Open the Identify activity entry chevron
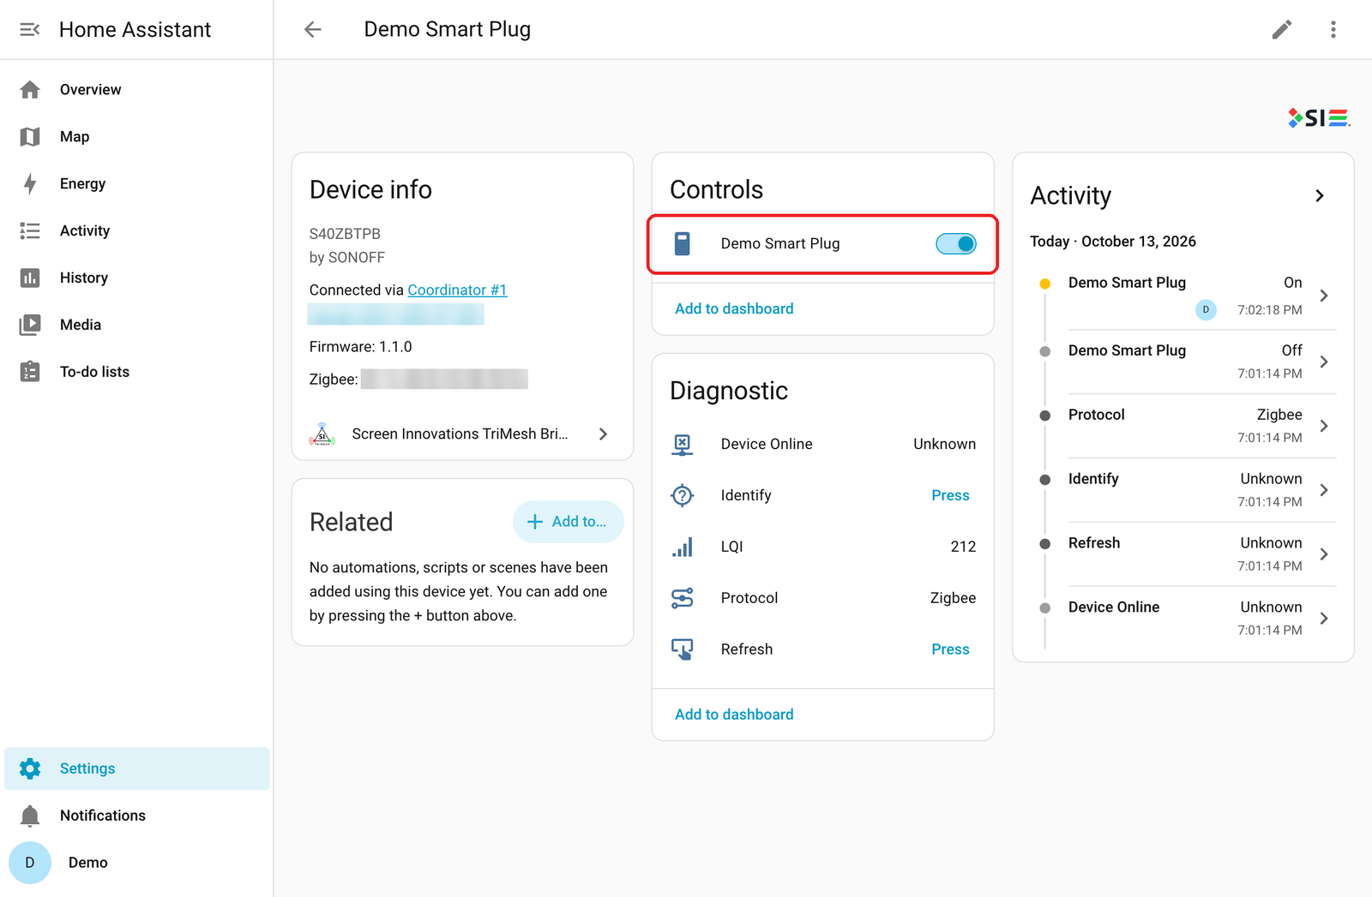 (x=1324, y=491)
